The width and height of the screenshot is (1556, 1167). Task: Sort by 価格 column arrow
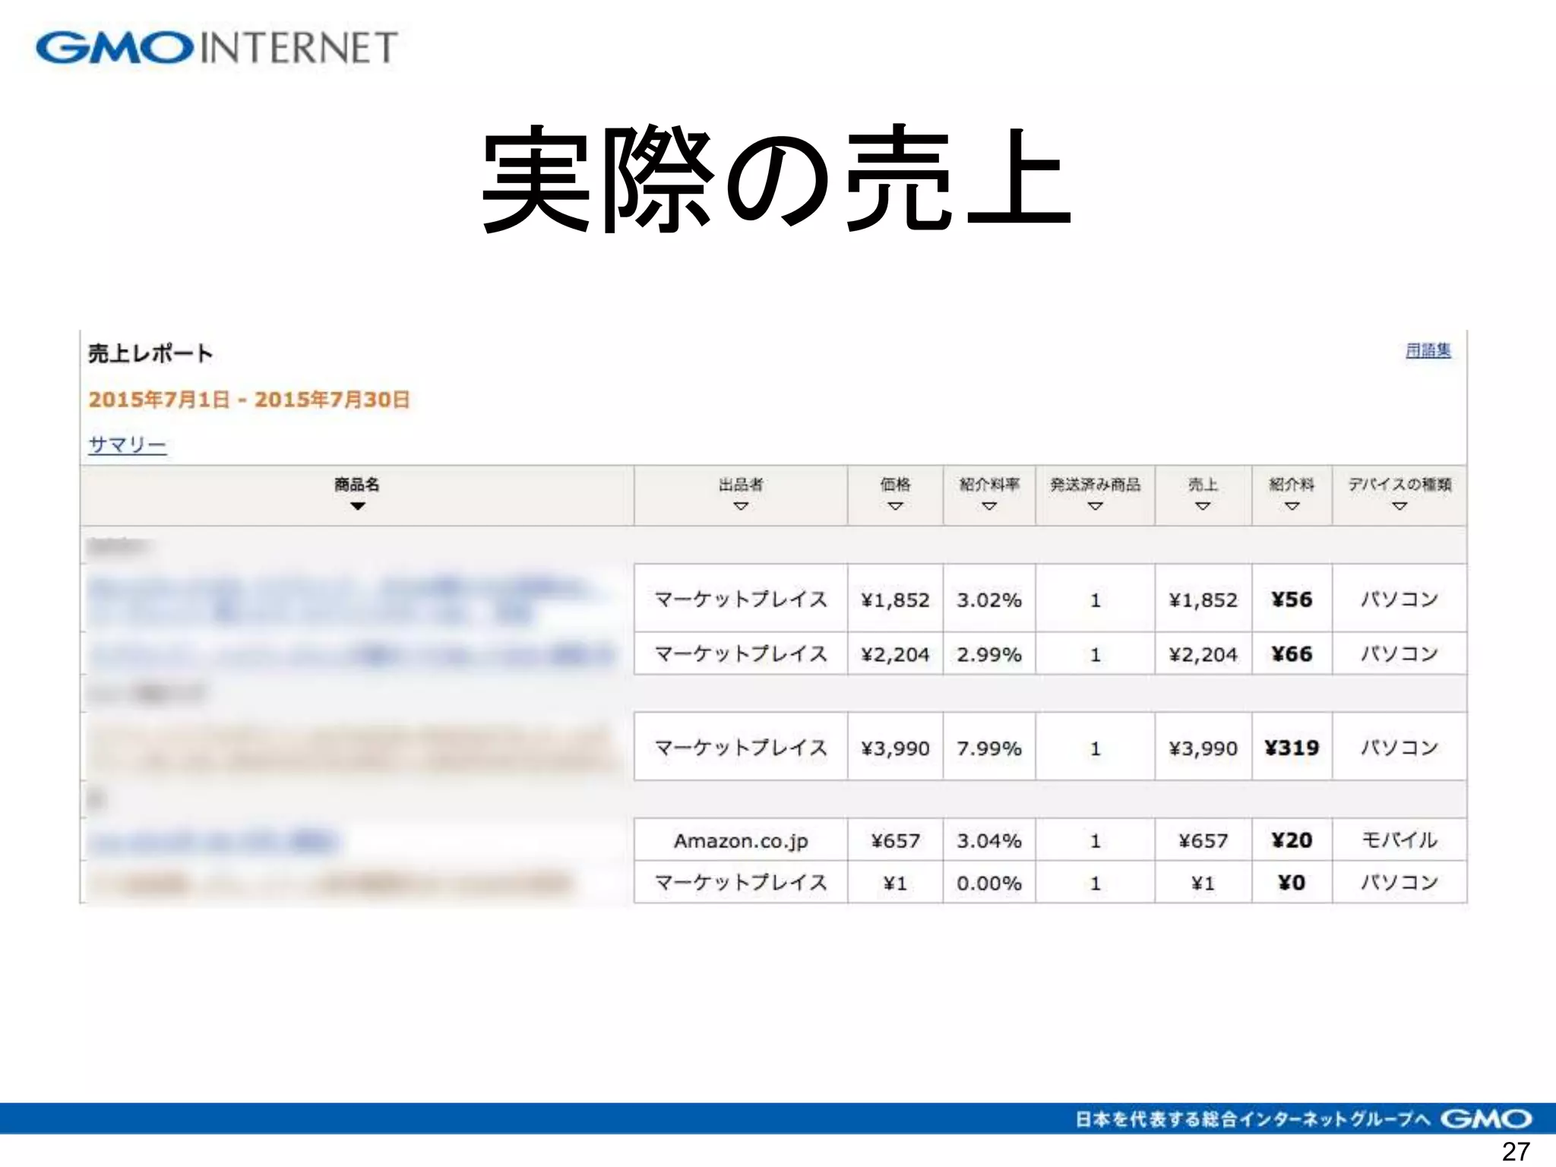(895, 506)
